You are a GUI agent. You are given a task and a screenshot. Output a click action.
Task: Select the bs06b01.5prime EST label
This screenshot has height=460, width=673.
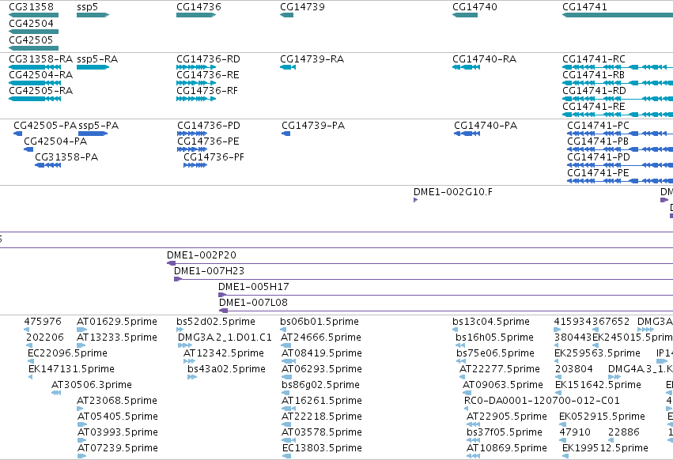tap(319, 322)
